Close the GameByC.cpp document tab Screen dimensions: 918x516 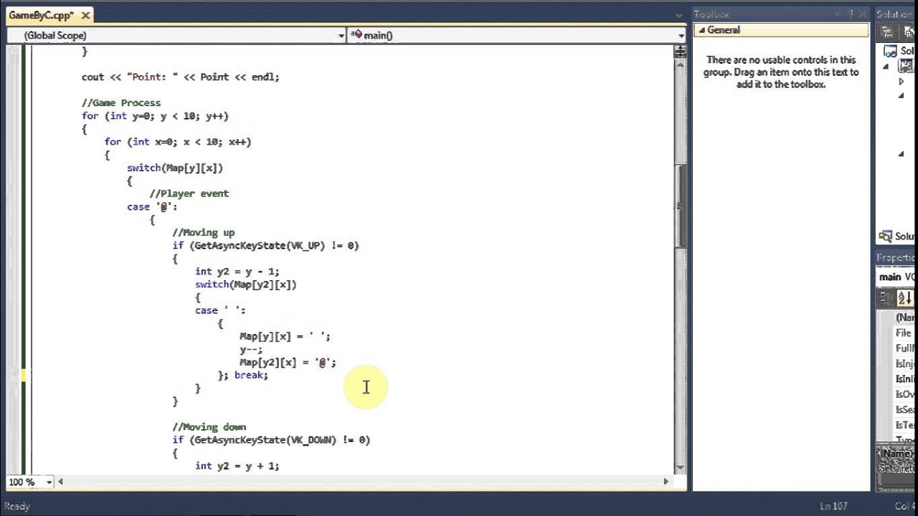click(85, 15)
